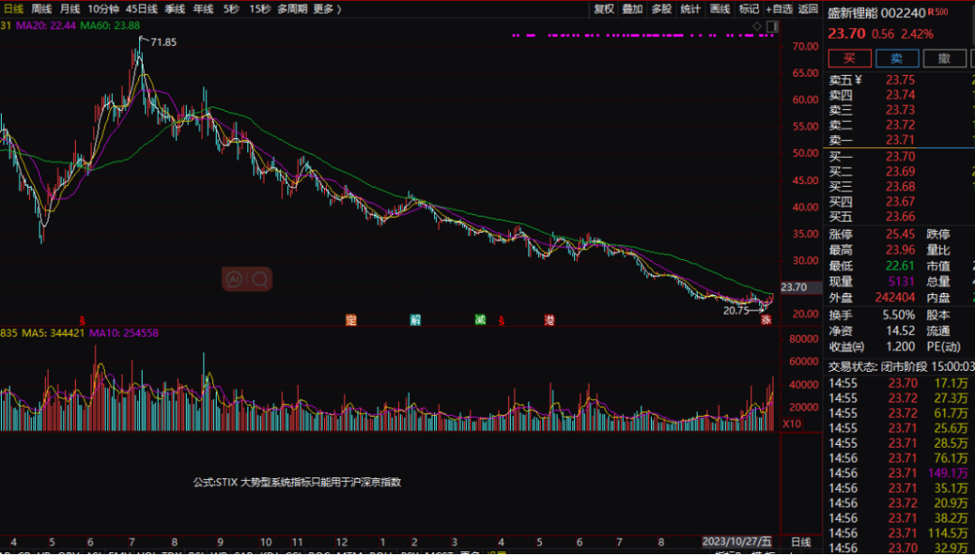Click the STIX indicator formula message
This screenshot has width=975, height=555.
297,482
